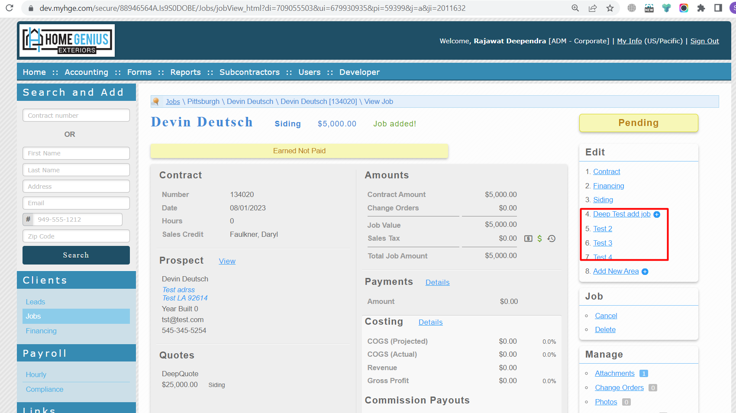Click the Contract number input field
This screenshot has width=736, height=413.
pos(76,116)
